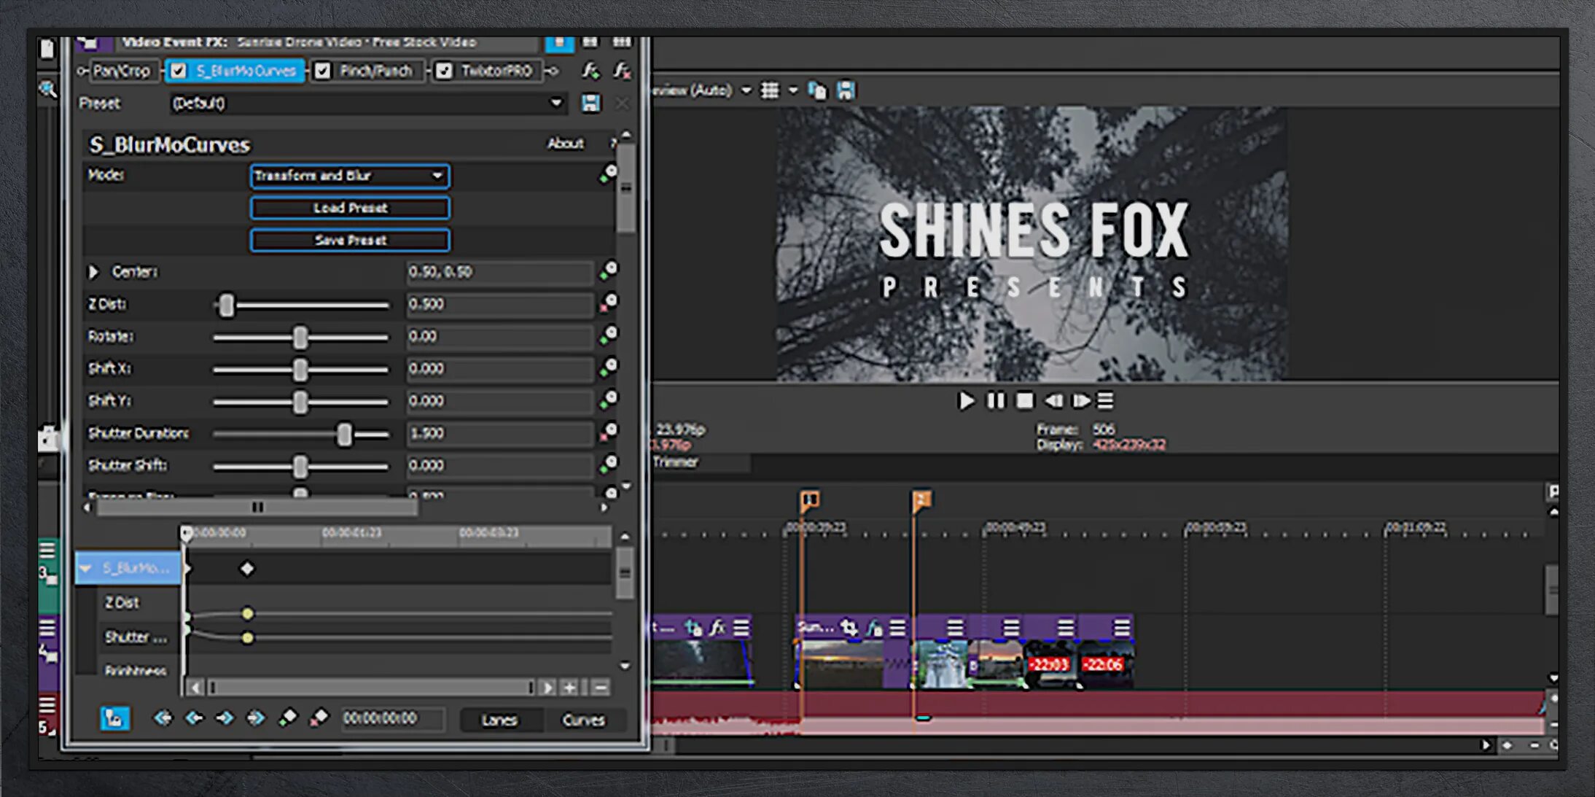Save preview snapshot to file

coord(846,90)
